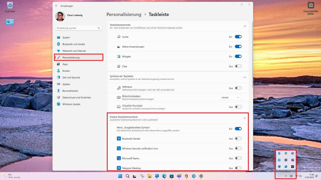
Task: Turn off Aktive Anwendungen toggle
Action: [x=238, y=46]
